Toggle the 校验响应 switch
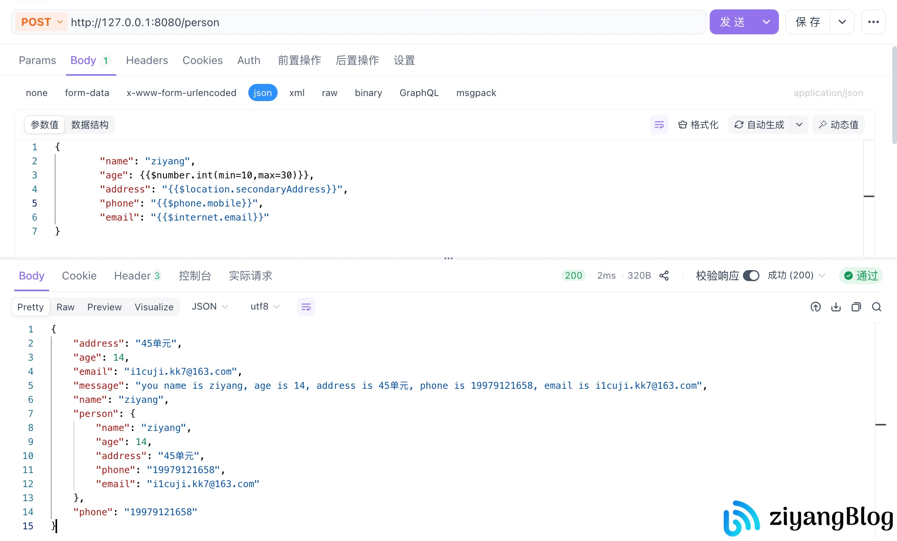The width and height of the screenshot is (897, 541). coord(751,276)
